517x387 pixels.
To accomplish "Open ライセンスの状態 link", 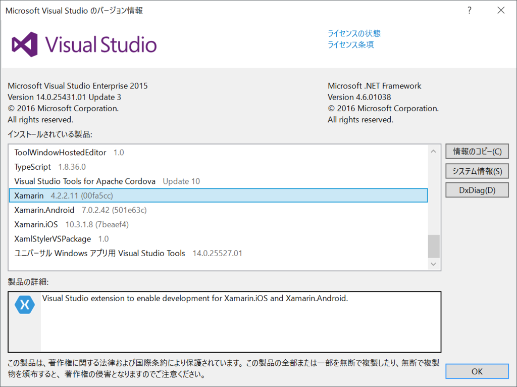I will [x=354, y=33].
